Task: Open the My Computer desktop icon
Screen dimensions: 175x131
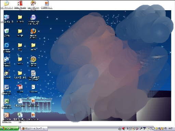Action: pyautogui.click(x=7, y=17)
